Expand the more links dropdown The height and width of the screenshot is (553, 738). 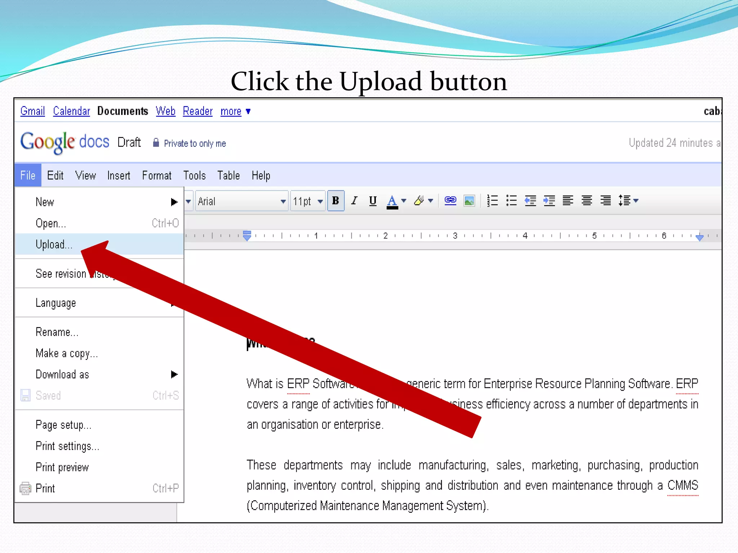click(x=235, y=111)
